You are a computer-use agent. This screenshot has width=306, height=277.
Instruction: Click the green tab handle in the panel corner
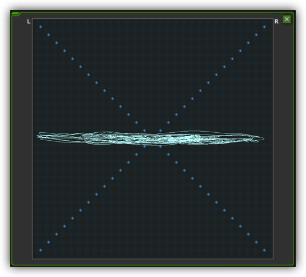[15, 14]
